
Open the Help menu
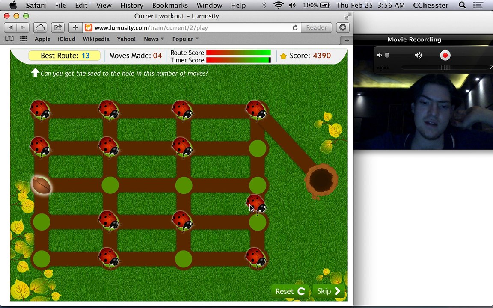pyautogui.click(x=238, y=5)
